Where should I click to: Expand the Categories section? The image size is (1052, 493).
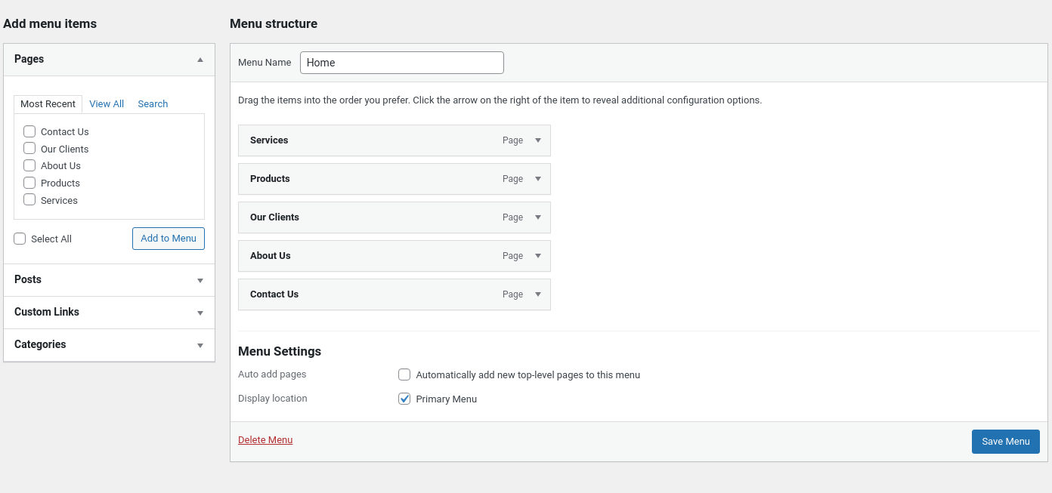(x=200, y=345)
